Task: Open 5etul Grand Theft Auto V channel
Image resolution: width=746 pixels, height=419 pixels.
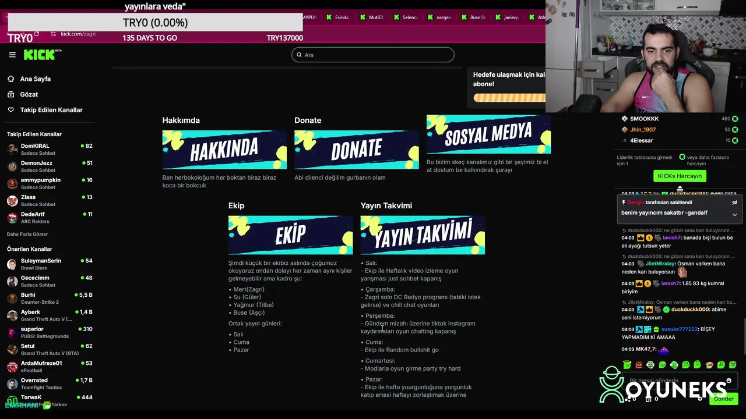Action: pos(50,350)
